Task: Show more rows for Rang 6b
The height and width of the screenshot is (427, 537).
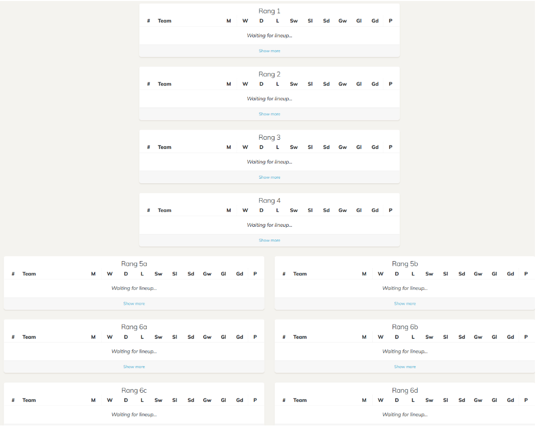Action: coord(405,367)
